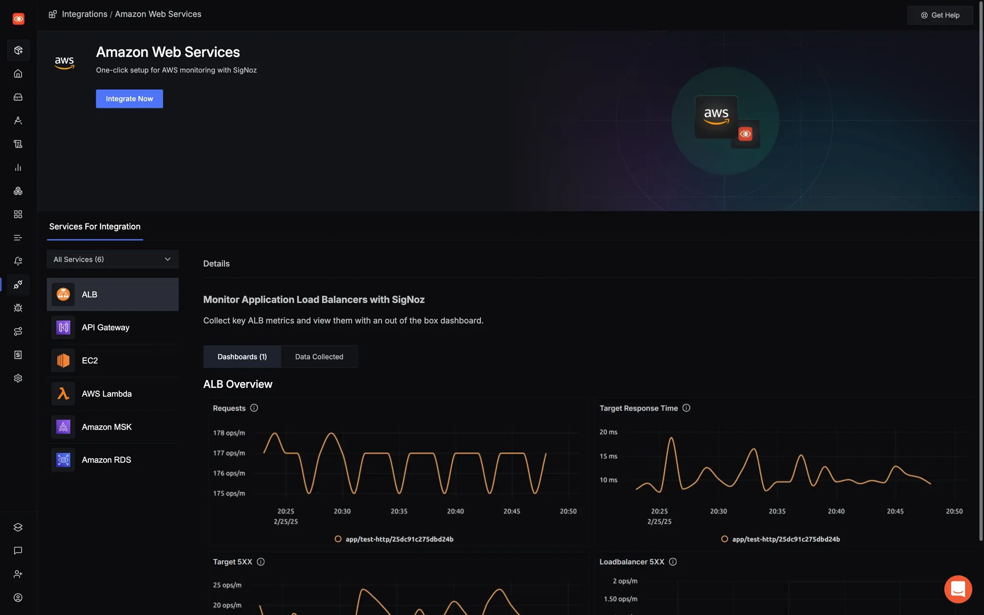Screen dimensions: 984x615
Task: Go to Integrations breadcrumb link
Action: [x=85, y=14]
